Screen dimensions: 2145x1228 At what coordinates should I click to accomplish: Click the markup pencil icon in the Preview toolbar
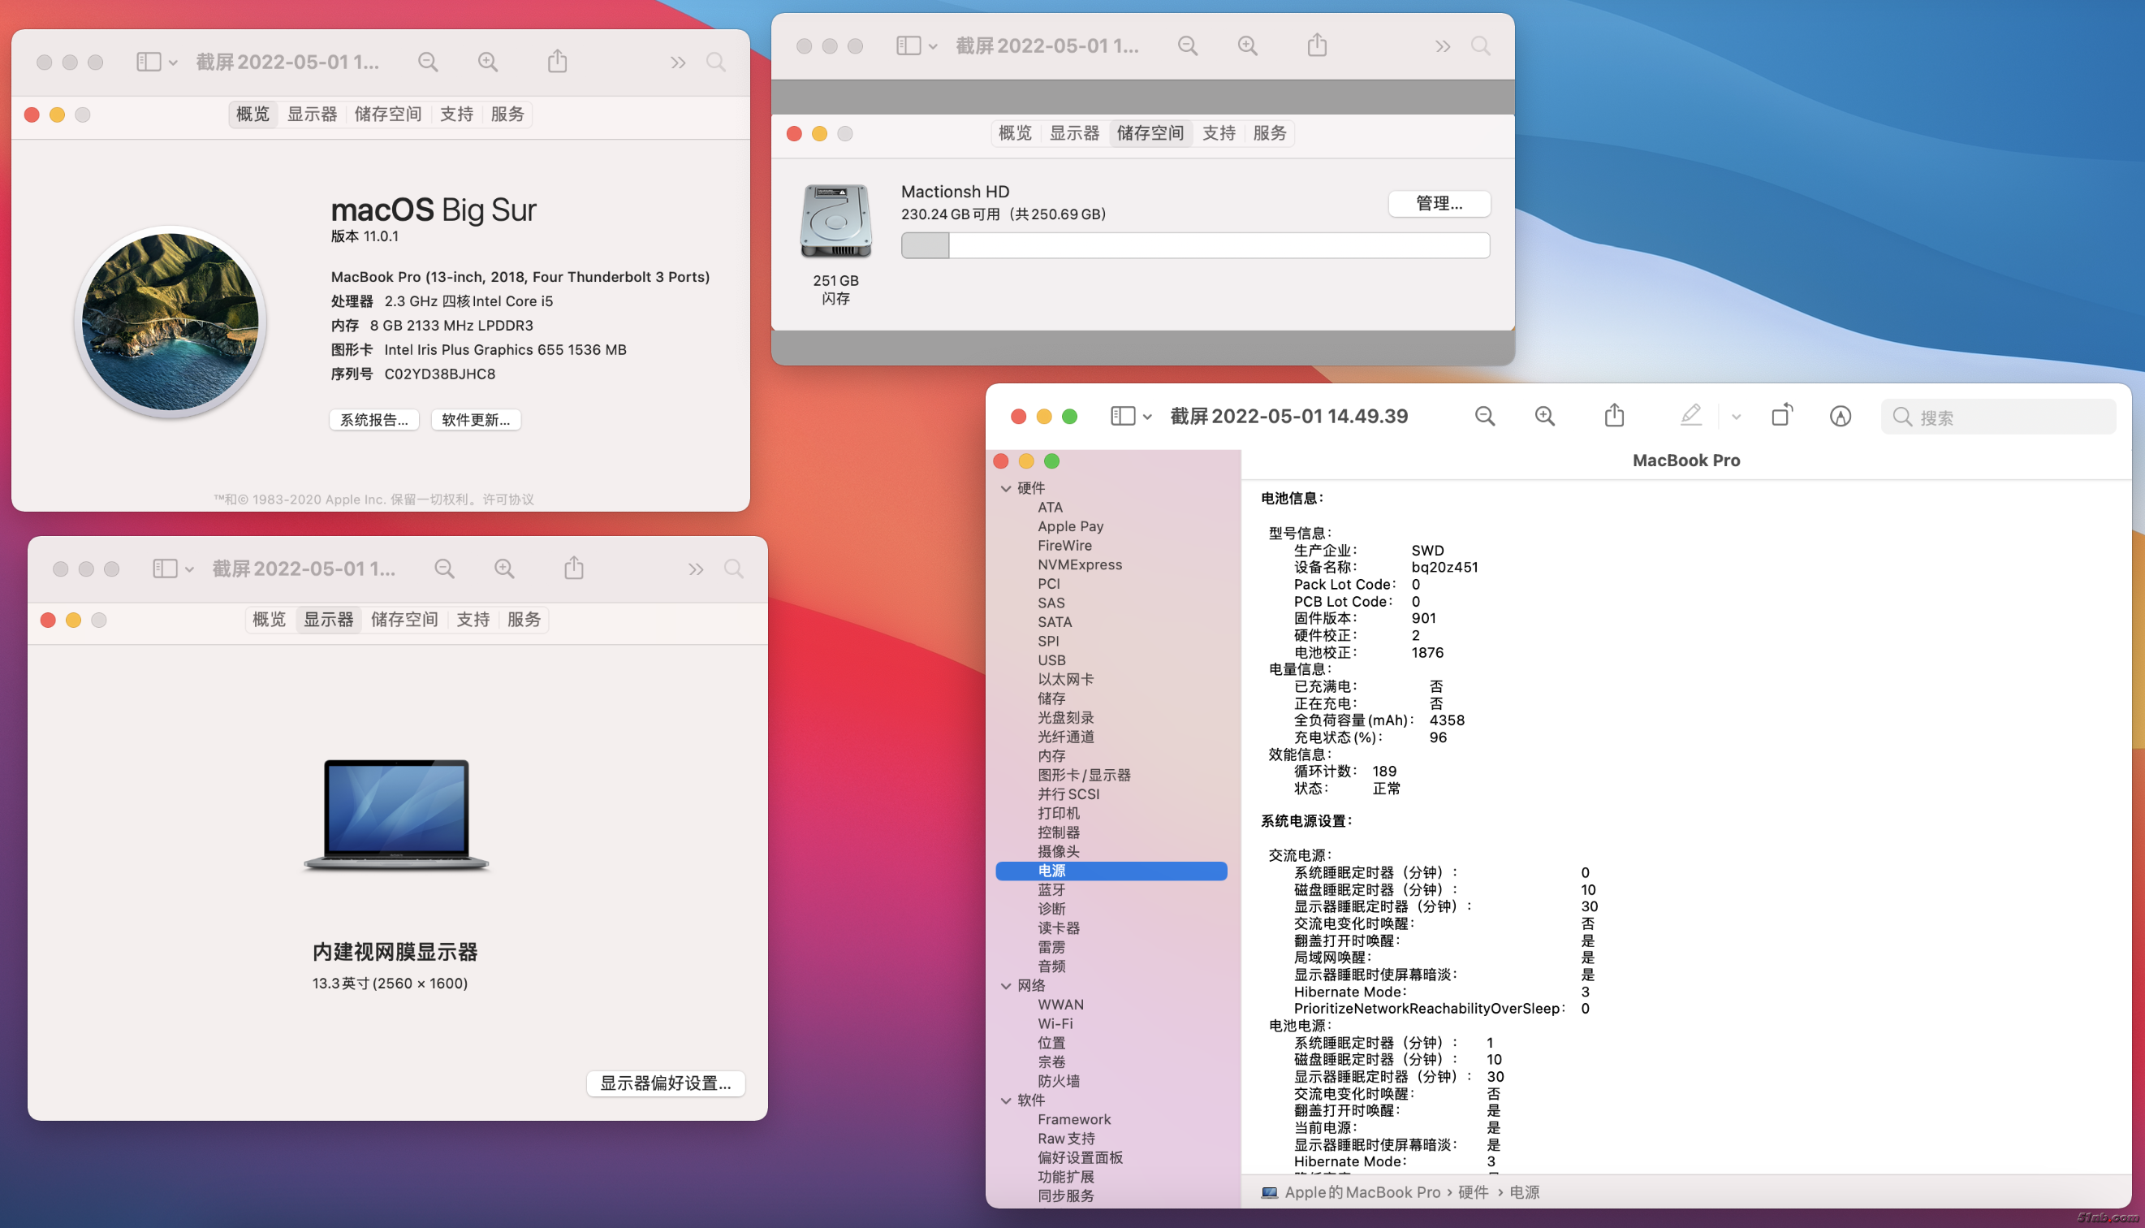pyautogui.click(x=1690, y=416)
